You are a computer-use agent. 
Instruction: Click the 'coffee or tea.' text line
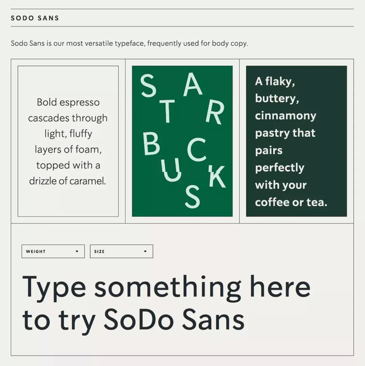click(x=291, y=202)
